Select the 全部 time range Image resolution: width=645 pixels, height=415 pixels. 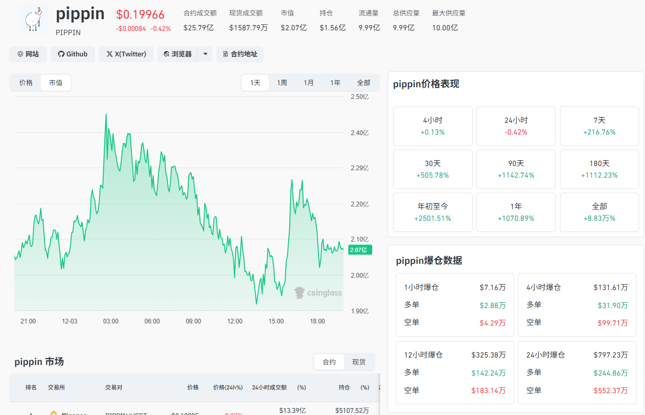click(x=364, y=82)
